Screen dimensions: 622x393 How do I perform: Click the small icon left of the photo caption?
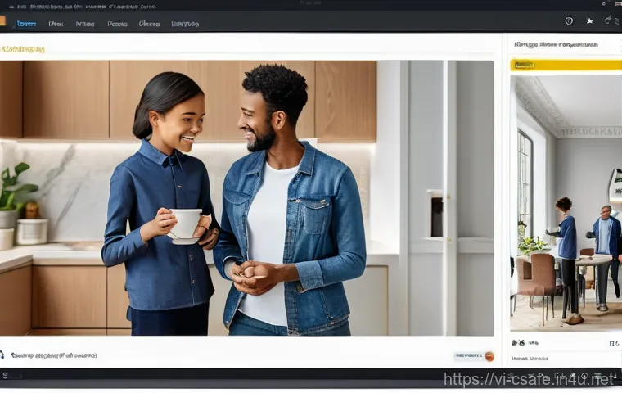2,355
